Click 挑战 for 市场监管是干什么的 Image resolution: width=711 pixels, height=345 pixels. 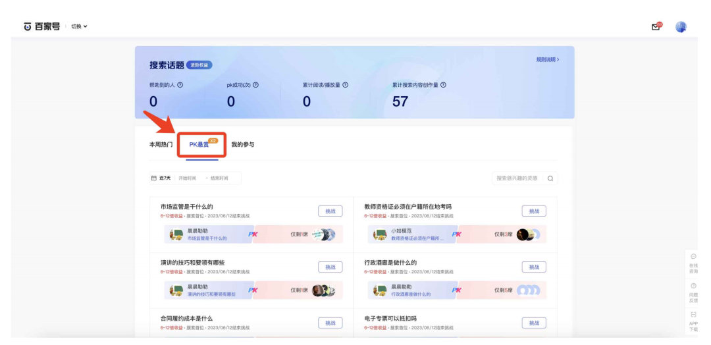point(330,211)
